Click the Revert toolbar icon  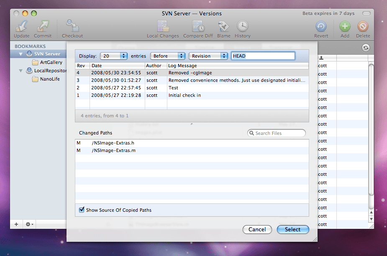(321, 27)
